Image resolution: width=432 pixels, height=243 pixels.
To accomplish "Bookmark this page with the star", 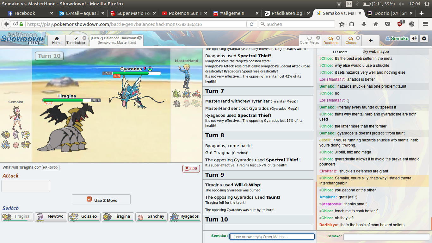I will point(342,24).
